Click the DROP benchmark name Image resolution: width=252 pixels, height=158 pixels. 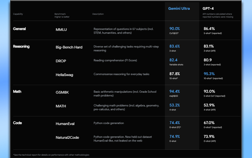coord(61,61)
